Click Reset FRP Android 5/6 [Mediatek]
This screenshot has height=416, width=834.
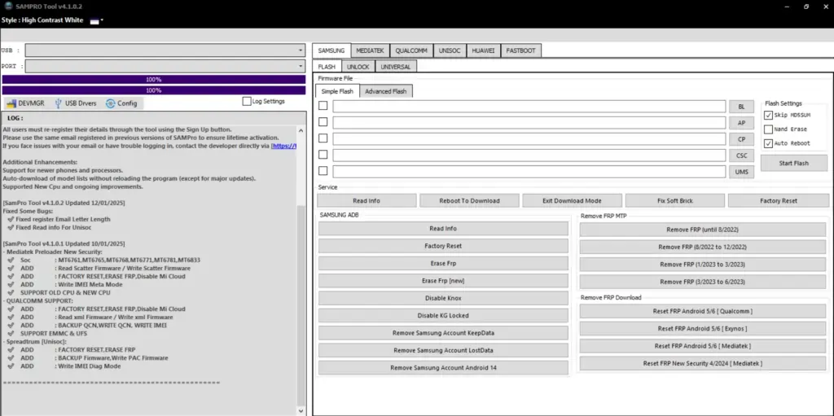point(702,346)
